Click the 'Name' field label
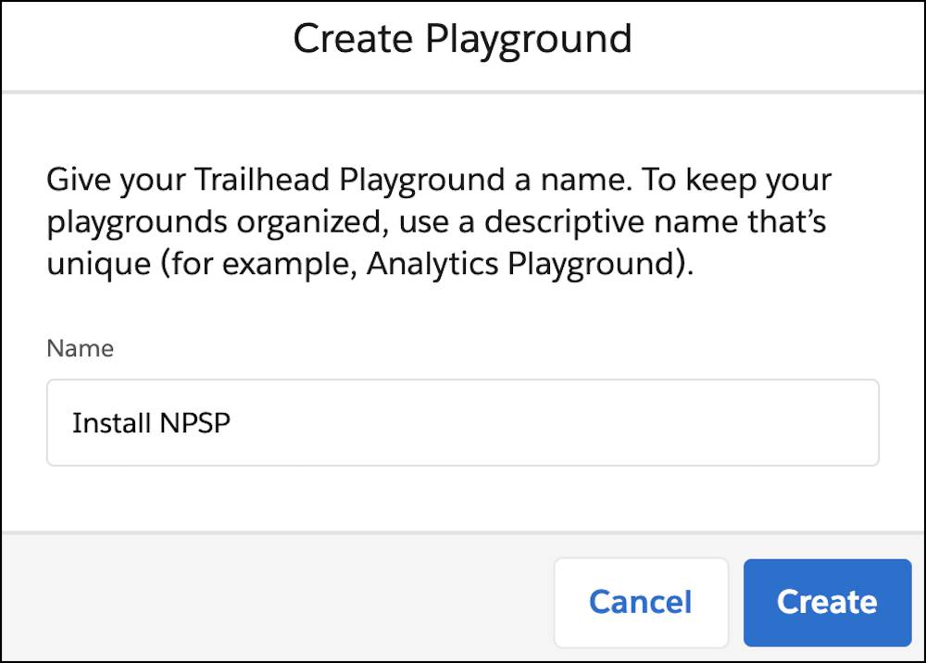The height and width of the screenshot is (663, 926). click(80, 348)
